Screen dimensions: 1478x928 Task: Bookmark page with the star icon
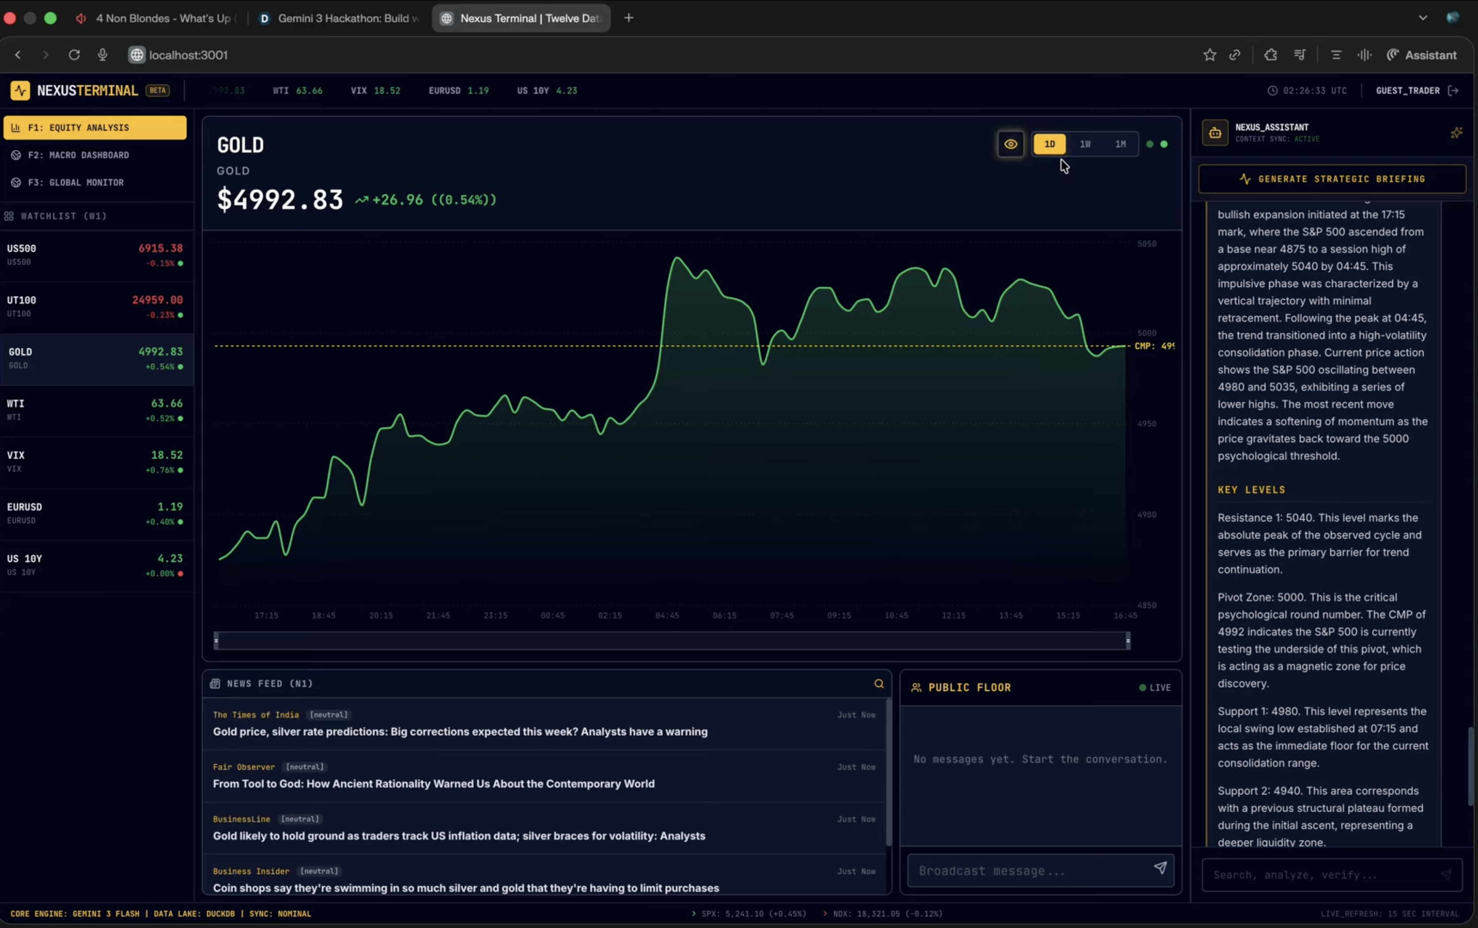[1209, 55]
